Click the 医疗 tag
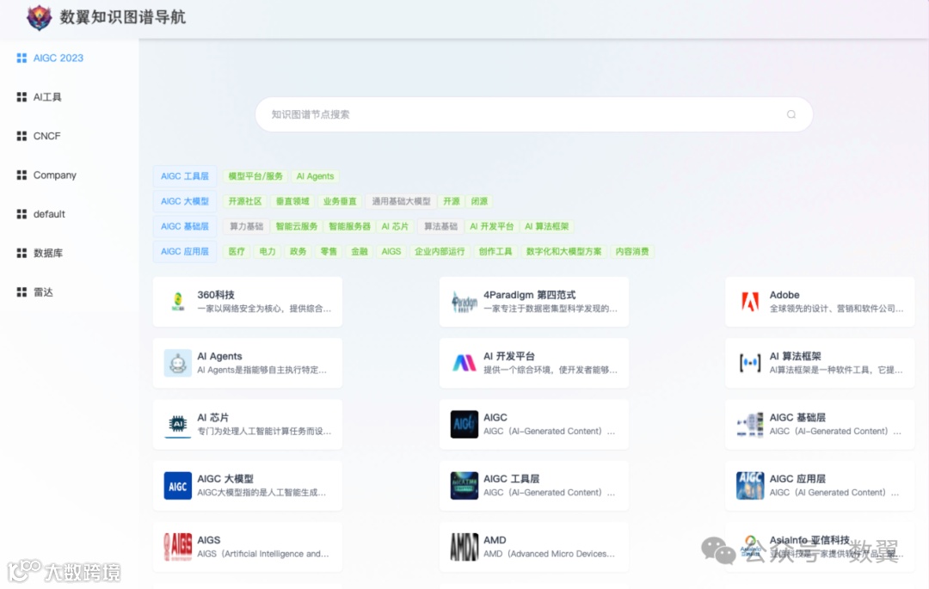Image resolution: width=929 pixels, height=589 pixels. tap(237, 252)
